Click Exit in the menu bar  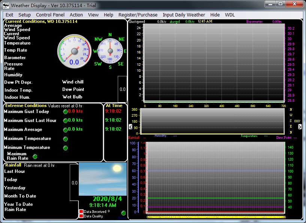[x=9, y=15]
